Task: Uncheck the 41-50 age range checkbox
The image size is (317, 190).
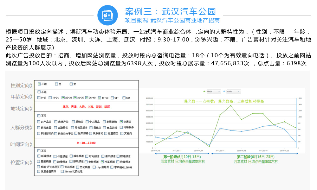Action: tap(100, 98)
